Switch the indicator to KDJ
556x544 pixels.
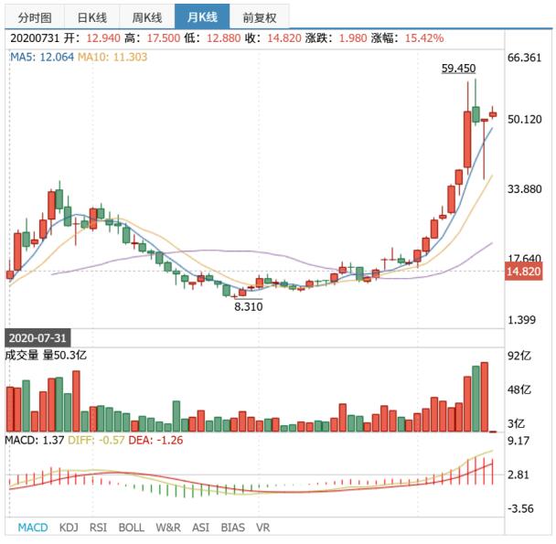pyautogui.click(x=69, y=528)
